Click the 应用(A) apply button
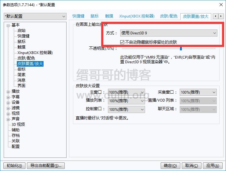 point(213,165)
